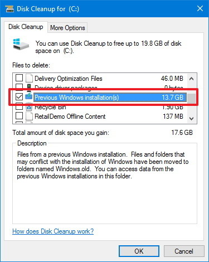Click the RetailDemo Offline Content file icon
The height and width of the screenshot is (262, 209).
click(29, 116)
